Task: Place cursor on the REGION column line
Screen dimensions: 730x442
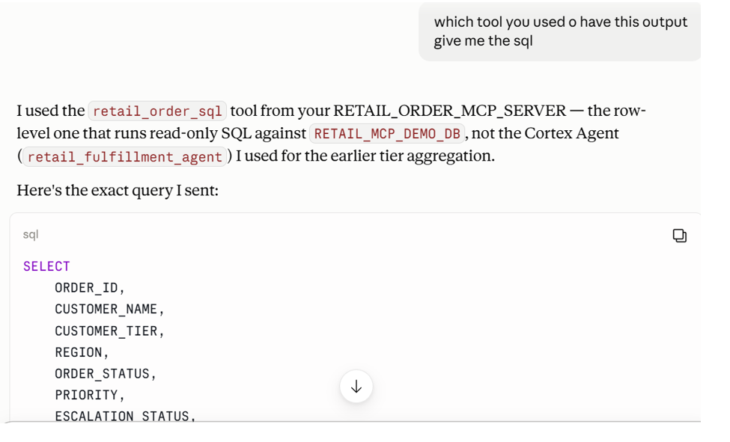Action: click(82, 352)
